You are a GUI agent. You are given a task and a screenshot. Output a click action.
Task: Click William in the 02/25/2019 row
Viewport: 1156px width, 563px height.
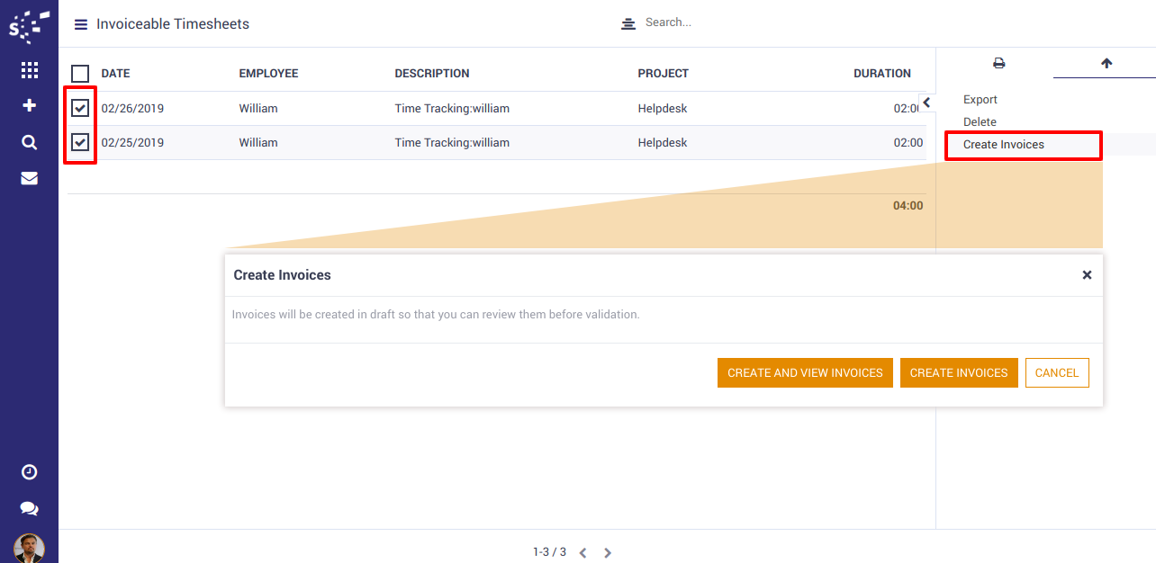pyautogui.click(x=258, y=143)
